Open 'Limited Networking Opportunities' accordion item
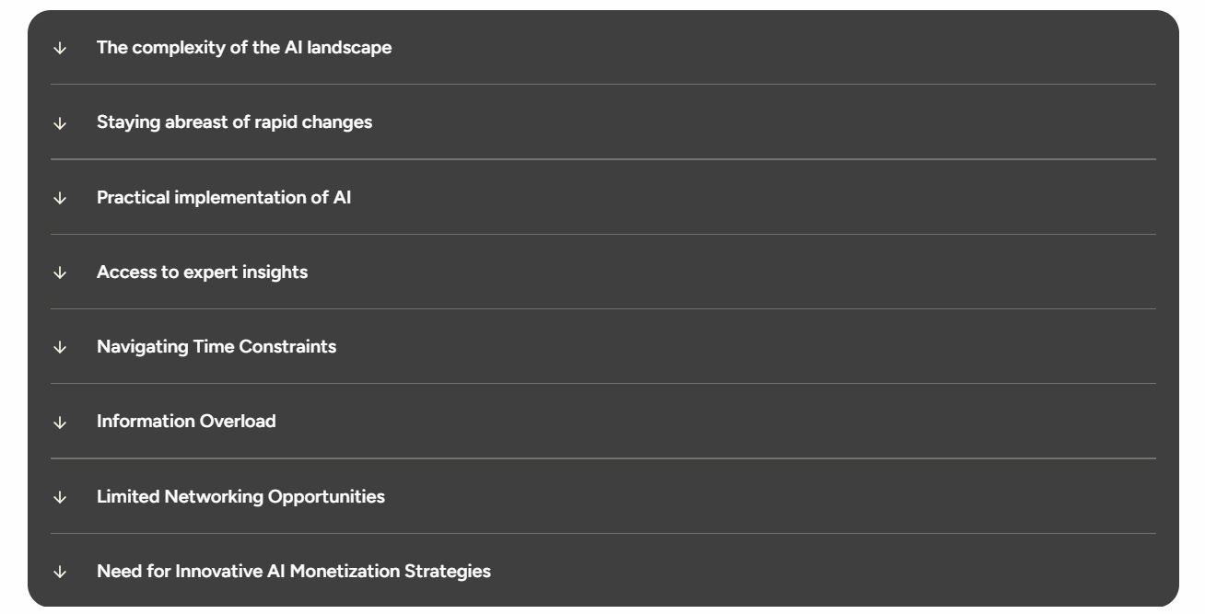The image size is (1205, 614). click(240, 497)
